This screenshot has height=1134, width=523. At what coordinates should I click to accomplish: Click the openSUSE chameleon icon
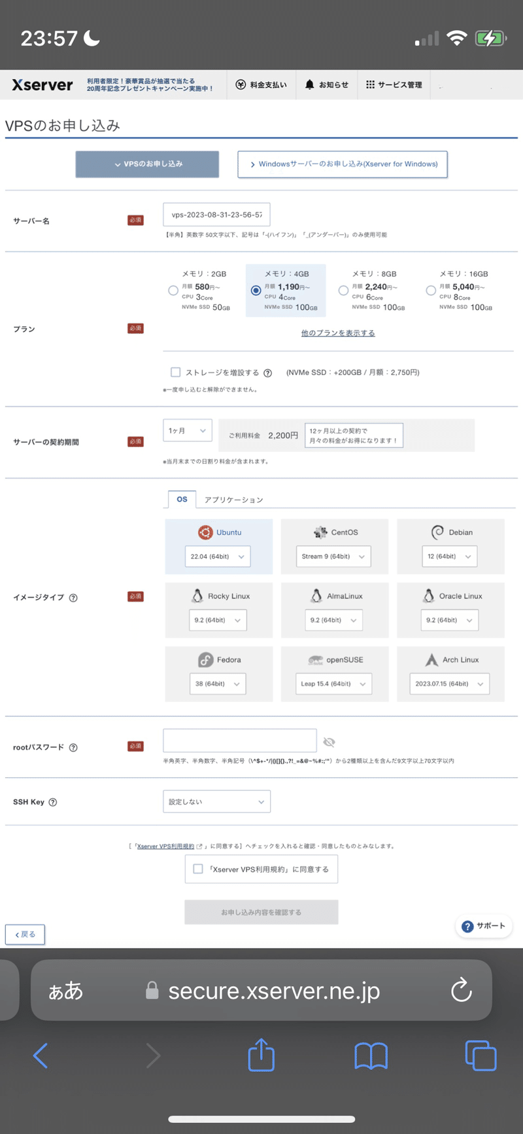(316, 660)
